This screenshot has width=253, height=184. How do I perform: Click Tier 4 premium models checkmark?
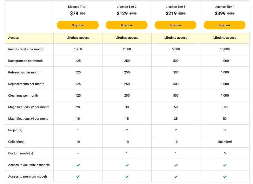point(225,177)
